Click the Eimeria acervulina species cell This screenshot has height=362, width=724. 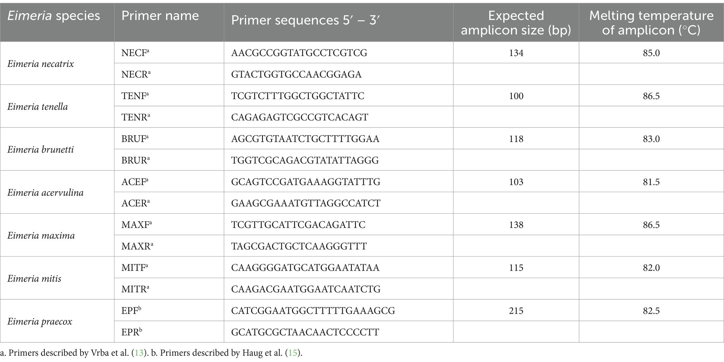pyautogui.click(x=57, y=192)
